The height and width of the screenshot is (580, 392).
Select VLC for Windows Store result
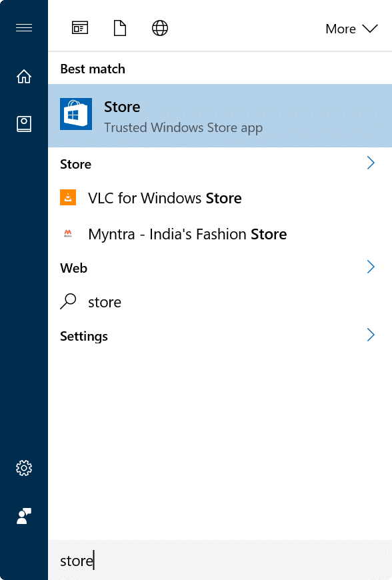tap(220, 198)
